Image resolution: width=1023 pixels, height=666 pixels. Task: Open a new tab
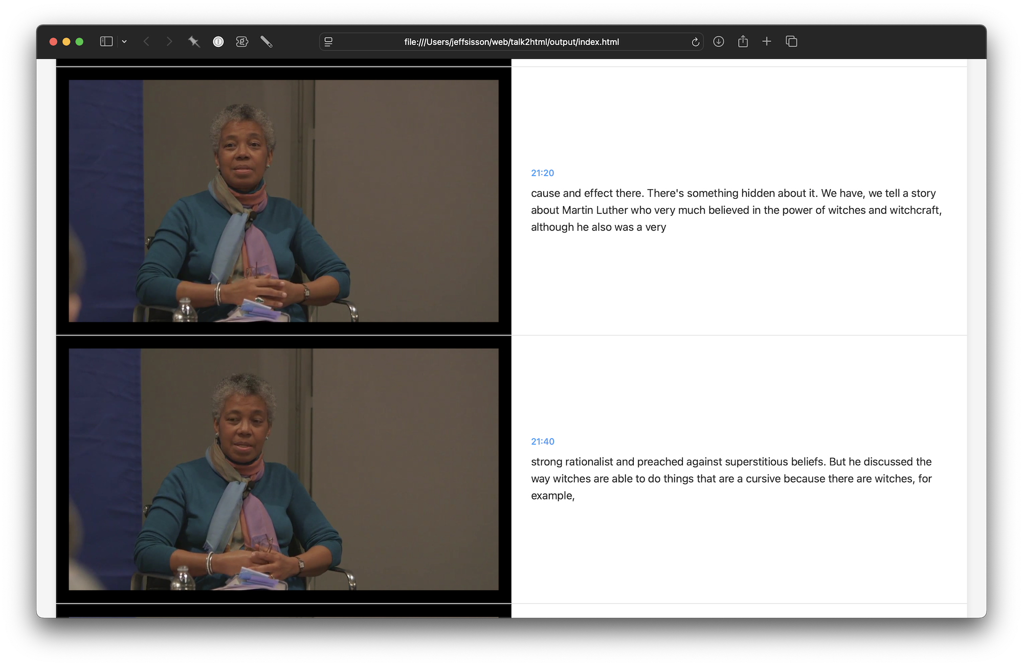point(767,42)
